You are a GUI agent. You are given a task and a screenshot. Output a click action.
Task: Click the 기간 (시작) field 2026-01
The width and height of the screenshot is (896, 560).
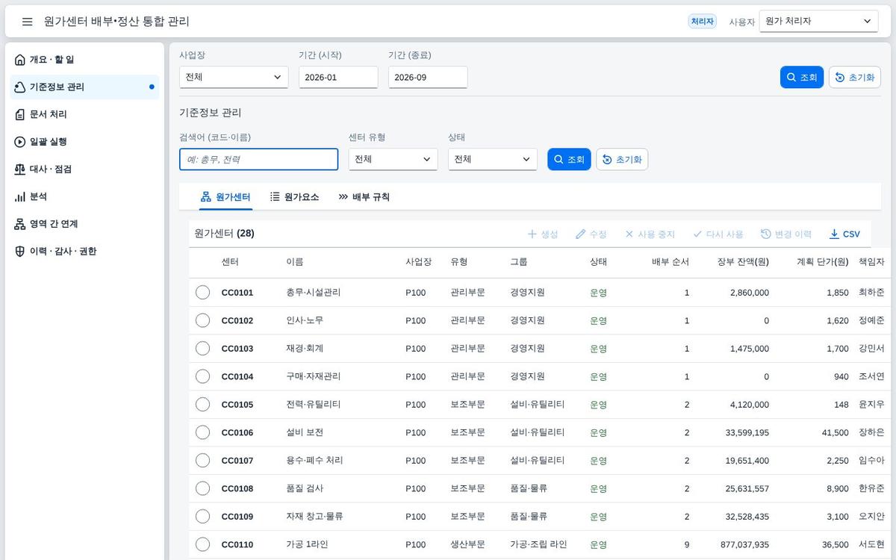point(338,77)
